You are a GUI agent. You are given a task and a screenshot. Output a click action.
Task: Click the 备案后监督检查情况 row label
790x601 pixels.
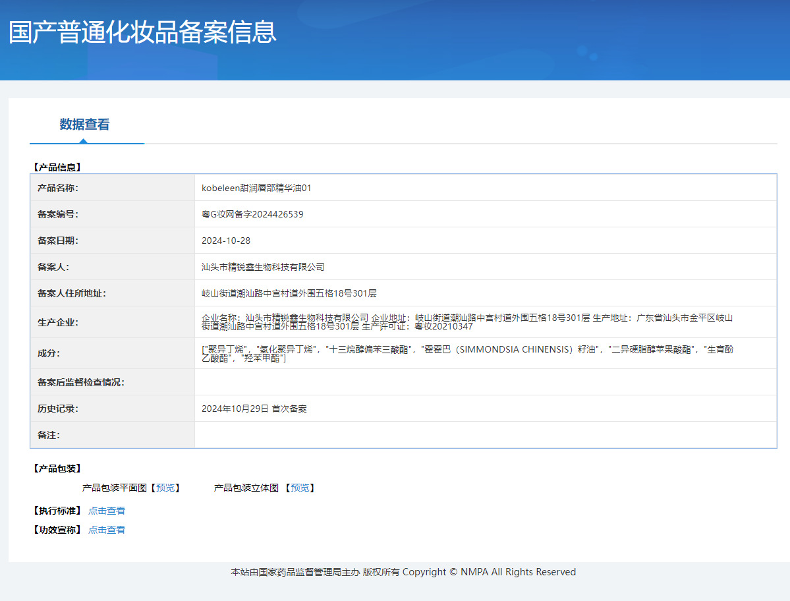click(x=81, y=382)
